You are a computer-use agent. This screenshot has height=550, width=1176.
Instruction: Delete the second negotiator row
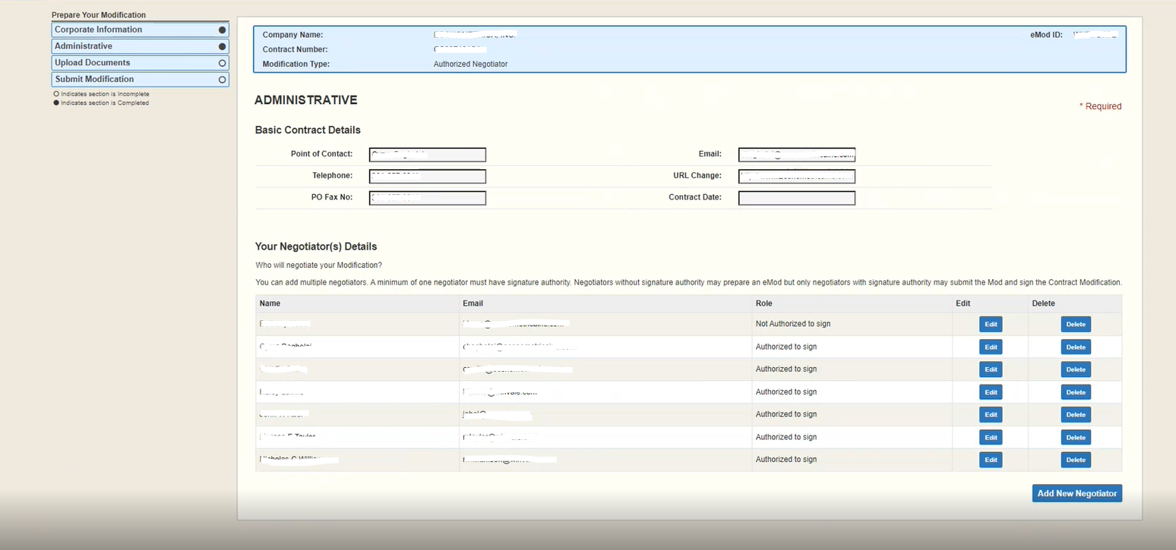1075,347
